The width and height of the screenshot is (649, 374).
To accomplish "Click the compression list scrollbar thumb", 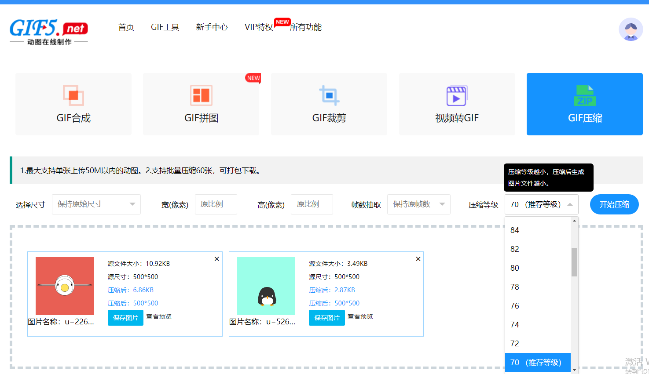I will click(x=574, y=262).
